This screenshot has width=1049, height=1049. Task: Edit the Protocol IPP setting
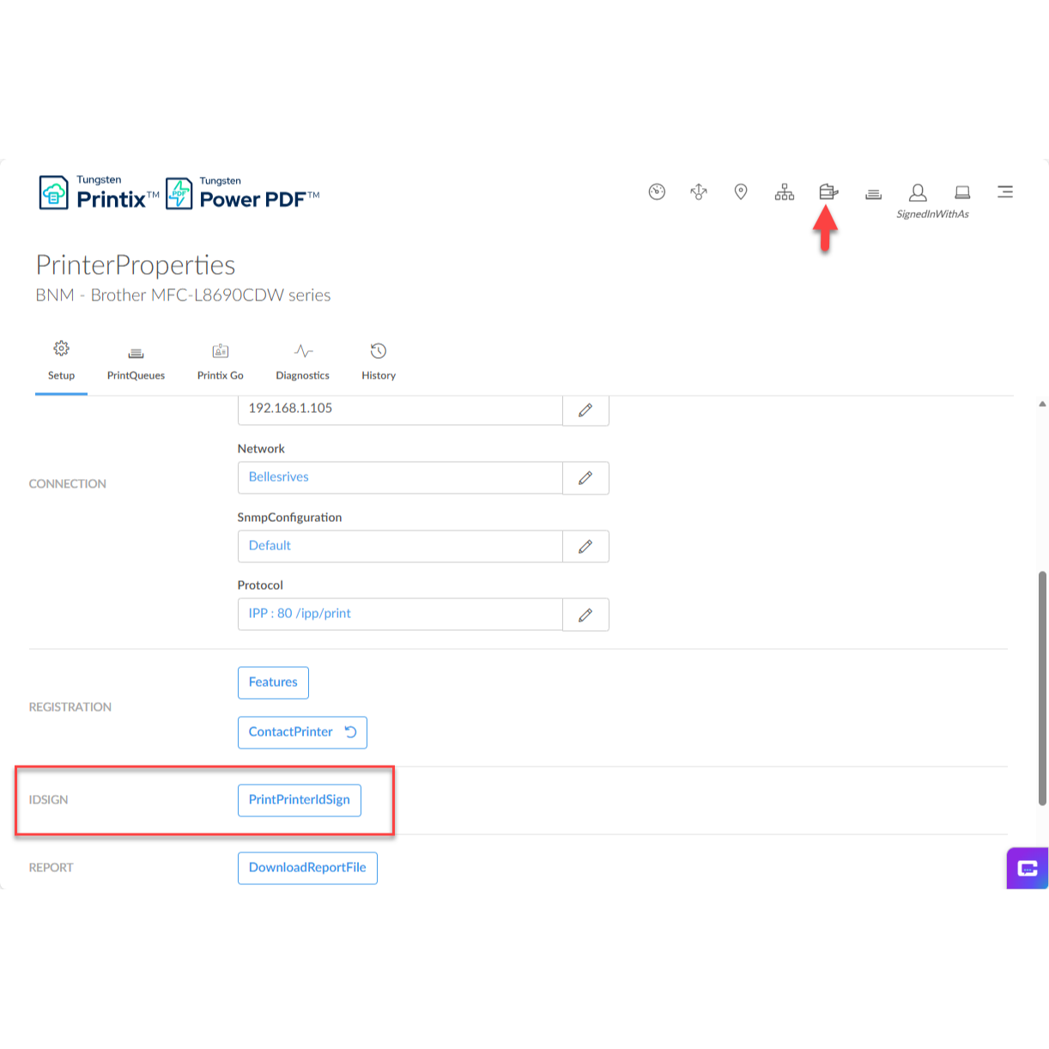[x=585, y=615]
